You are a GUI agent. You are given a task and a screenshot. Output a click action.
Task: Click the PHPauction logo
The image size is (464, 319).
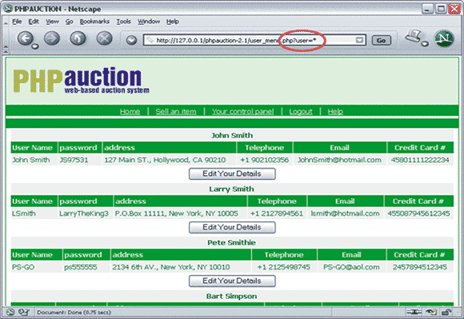click(81, 80)
